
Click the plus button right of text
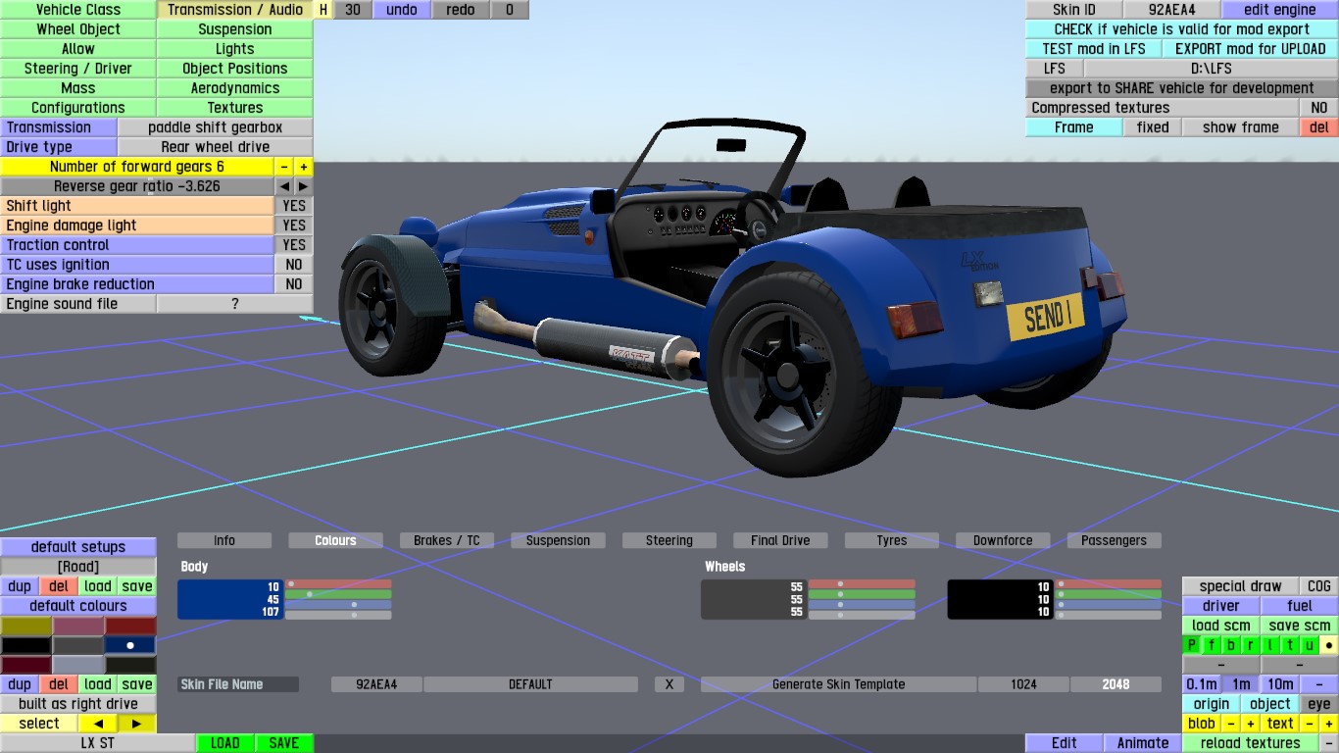click(1329, 724)
